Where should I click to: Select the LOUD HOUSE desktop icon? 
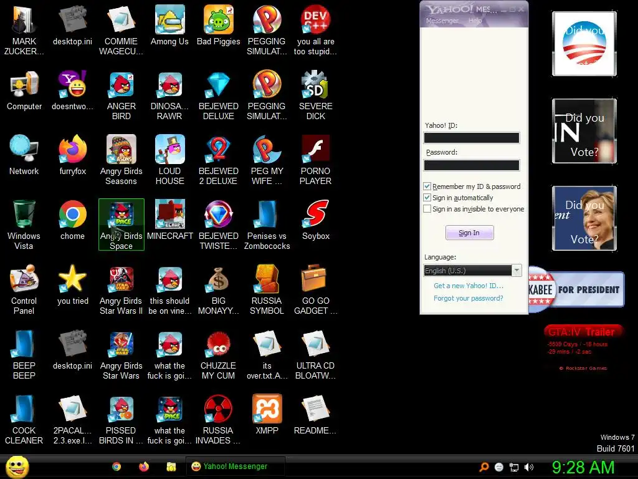(x=169, y=160)
